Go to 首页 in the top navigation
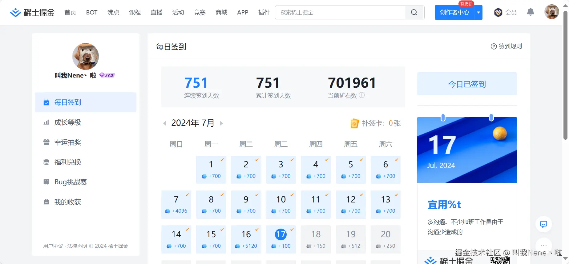Screen dimensions: 569x264 (70, 13)
